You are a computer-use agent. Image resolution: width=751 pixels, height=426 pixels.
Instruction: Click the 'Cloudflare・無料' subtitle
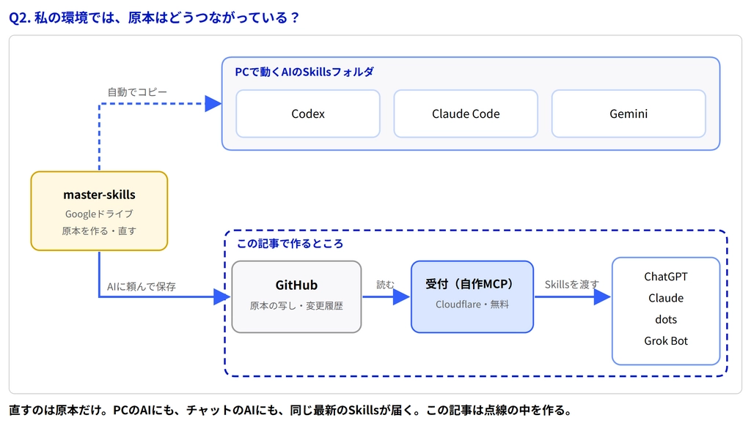(472, 304)
